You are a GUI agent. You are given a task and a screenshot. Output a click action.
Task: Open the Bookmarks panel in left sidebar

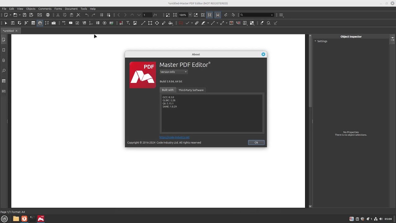pyautogui.click(x=4, y=50)
